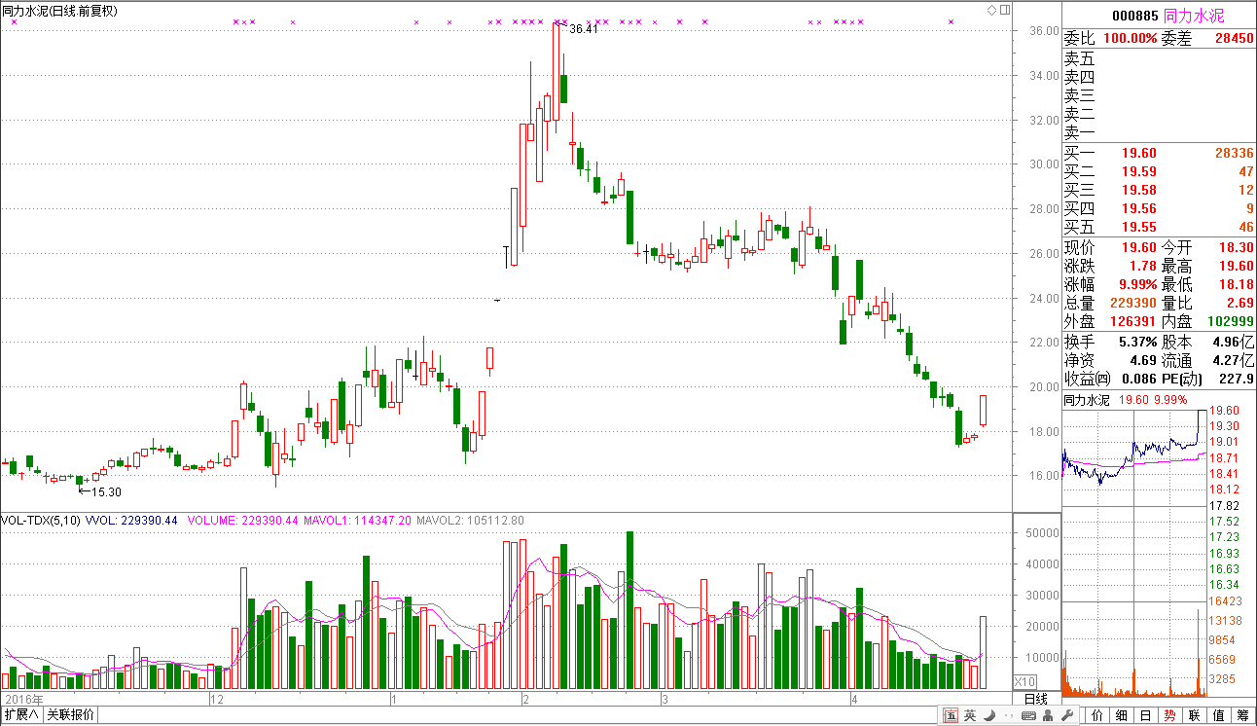Click the IME user account icon
Viewport: 1257px width, 726px height.
click(x=1046, y=716)
